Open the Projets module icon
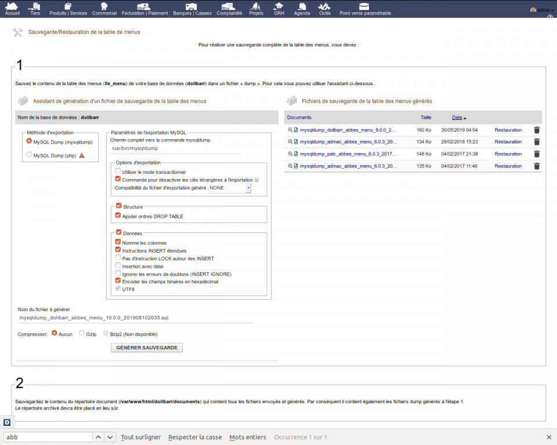This screenshot has height=445, width=557. pyautogui.click(x=256, y=6)
